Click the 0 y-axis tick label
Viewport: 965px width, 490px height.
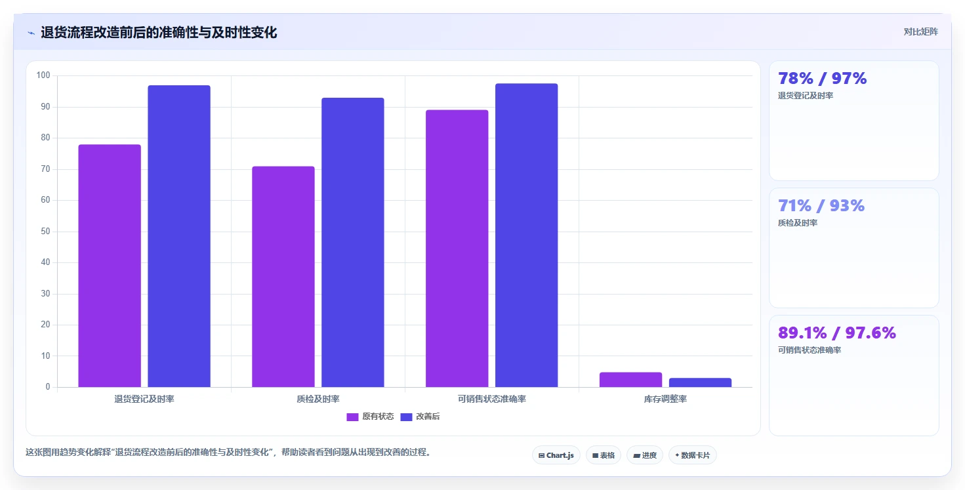coord(48,387)
